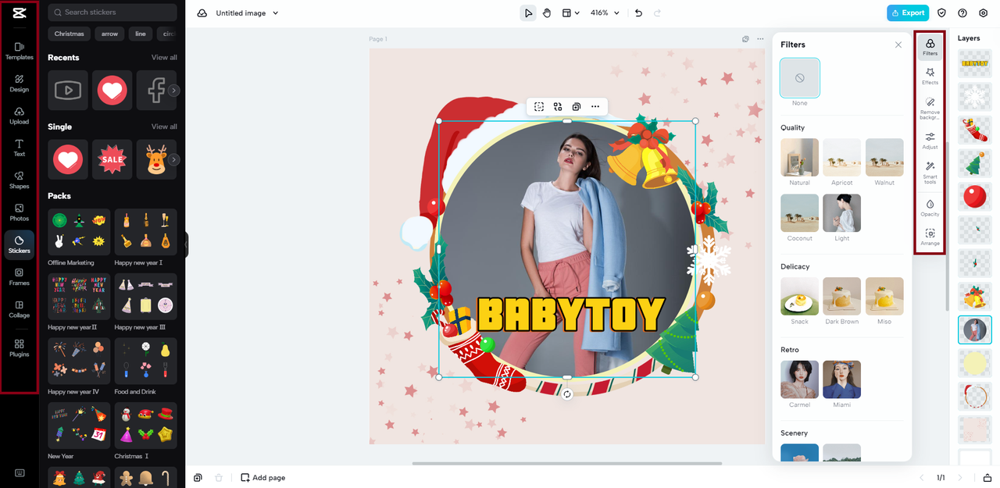Click the cloud save icon
Image resolution: width=1000 pixels, height=488 pixels.
point(202,13)
